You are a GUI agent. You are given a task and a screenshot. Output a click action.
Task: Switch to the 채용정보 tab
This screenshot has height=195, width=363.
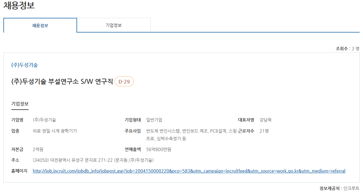point(40,25)
